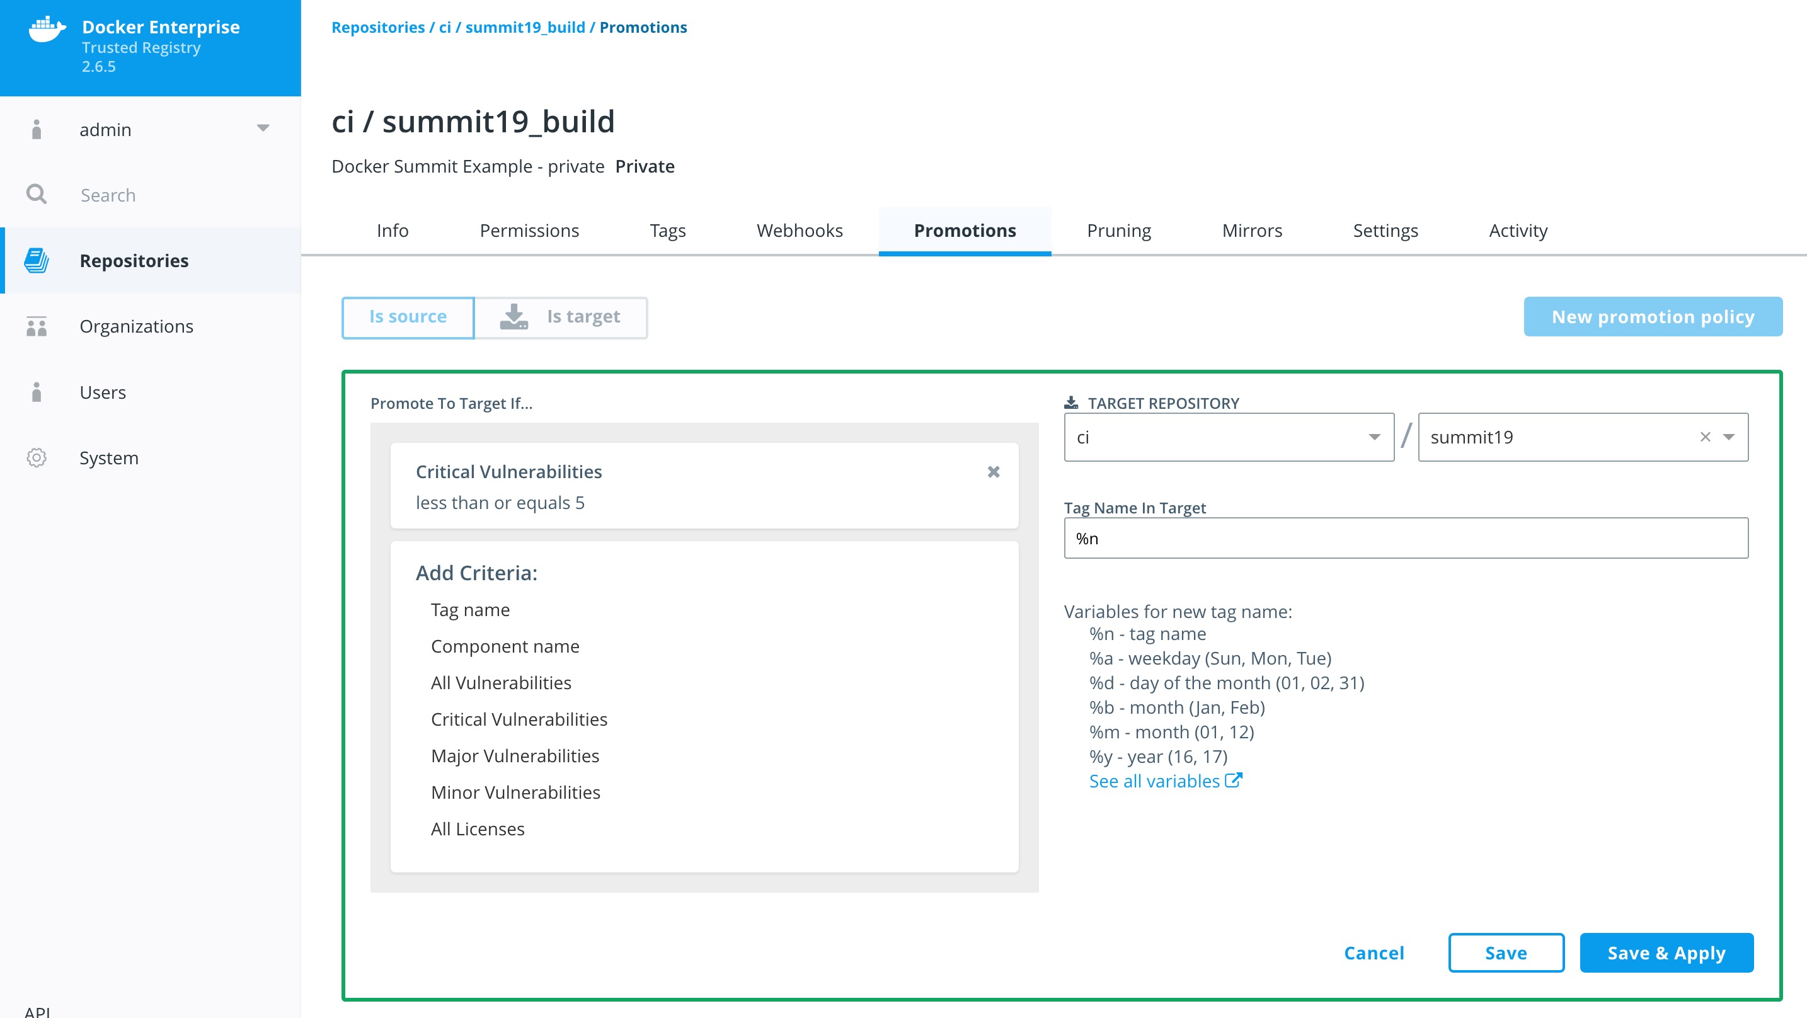1807x1018 pixels.
Task: Open Organizations via its people icon
Action: click(x=37, y=326)
